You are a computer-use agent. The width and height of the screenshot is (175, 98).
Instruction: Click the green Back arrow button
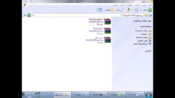150,10
